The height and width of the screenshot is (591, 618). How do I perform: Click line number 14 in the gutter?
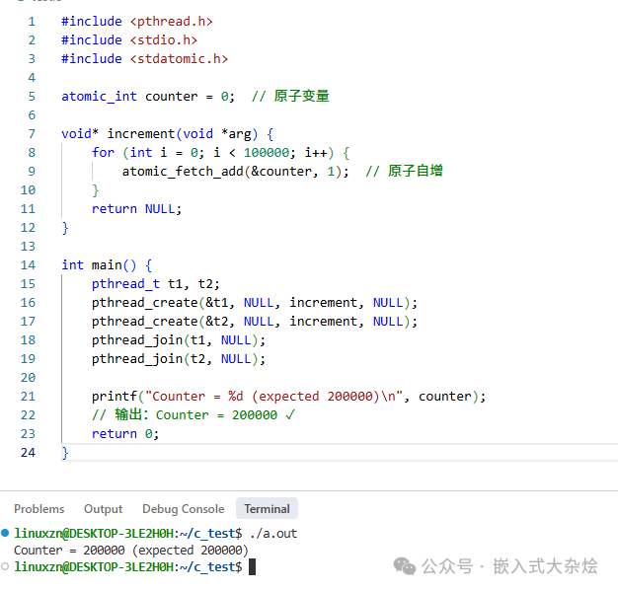click(28, 265)
